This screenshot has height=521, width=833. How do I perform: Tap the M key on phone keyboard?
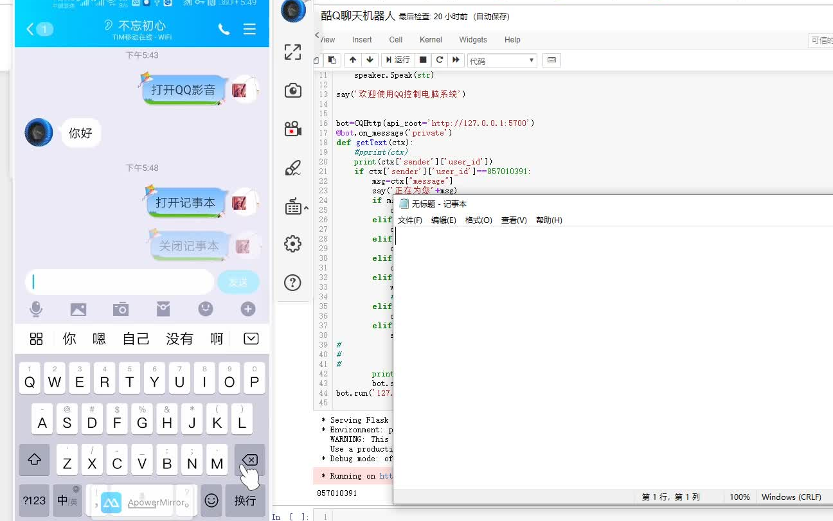[x=217, y=460]
